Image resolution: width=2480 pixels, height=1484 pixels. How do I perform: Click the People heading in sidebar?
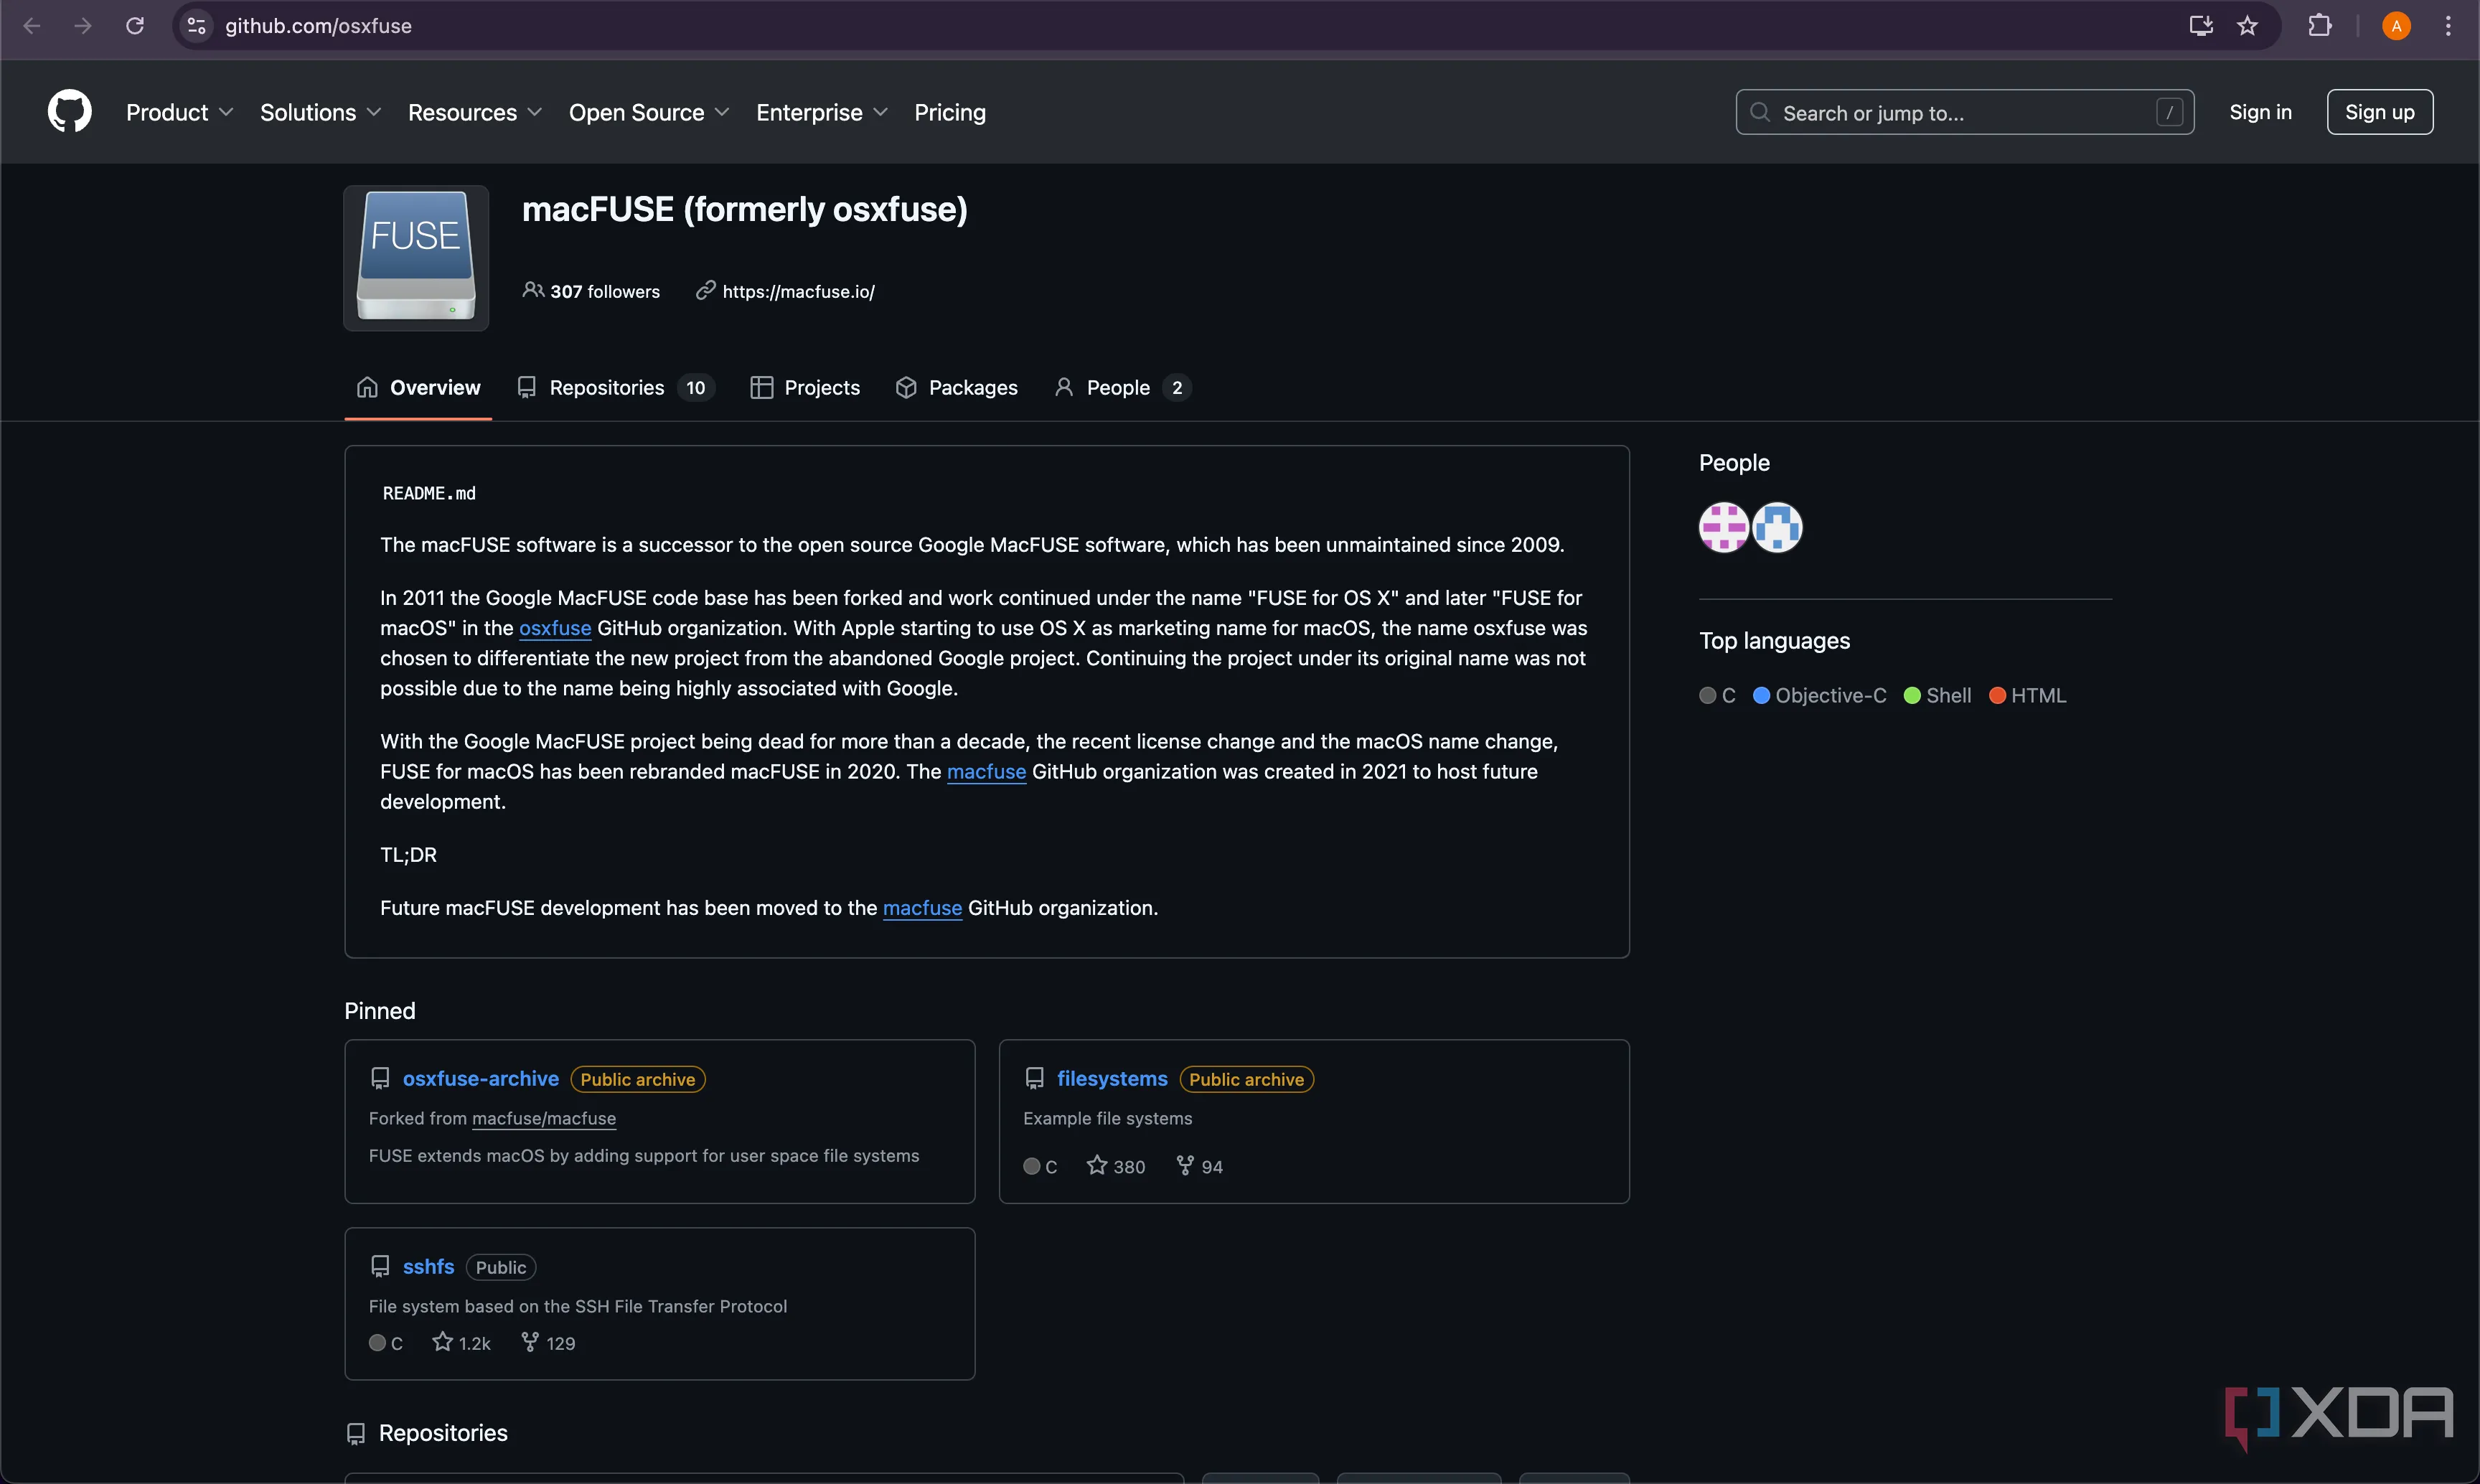[x=1734, y=462]
